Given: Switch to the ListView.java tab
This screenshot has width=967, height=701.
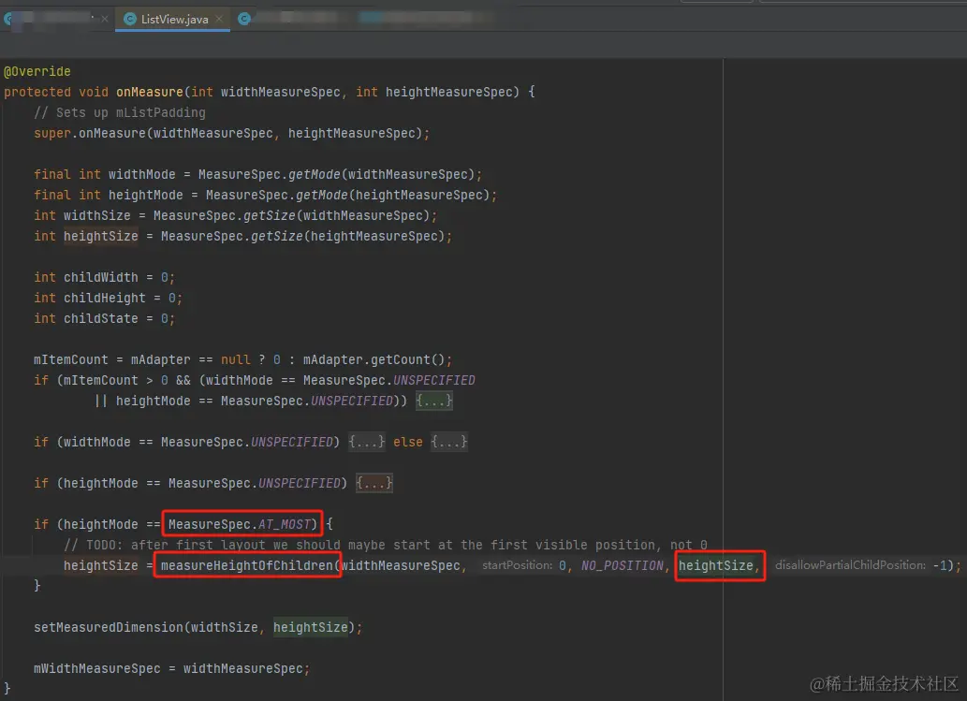Looking at the screenshot, I should click(172, 19).
